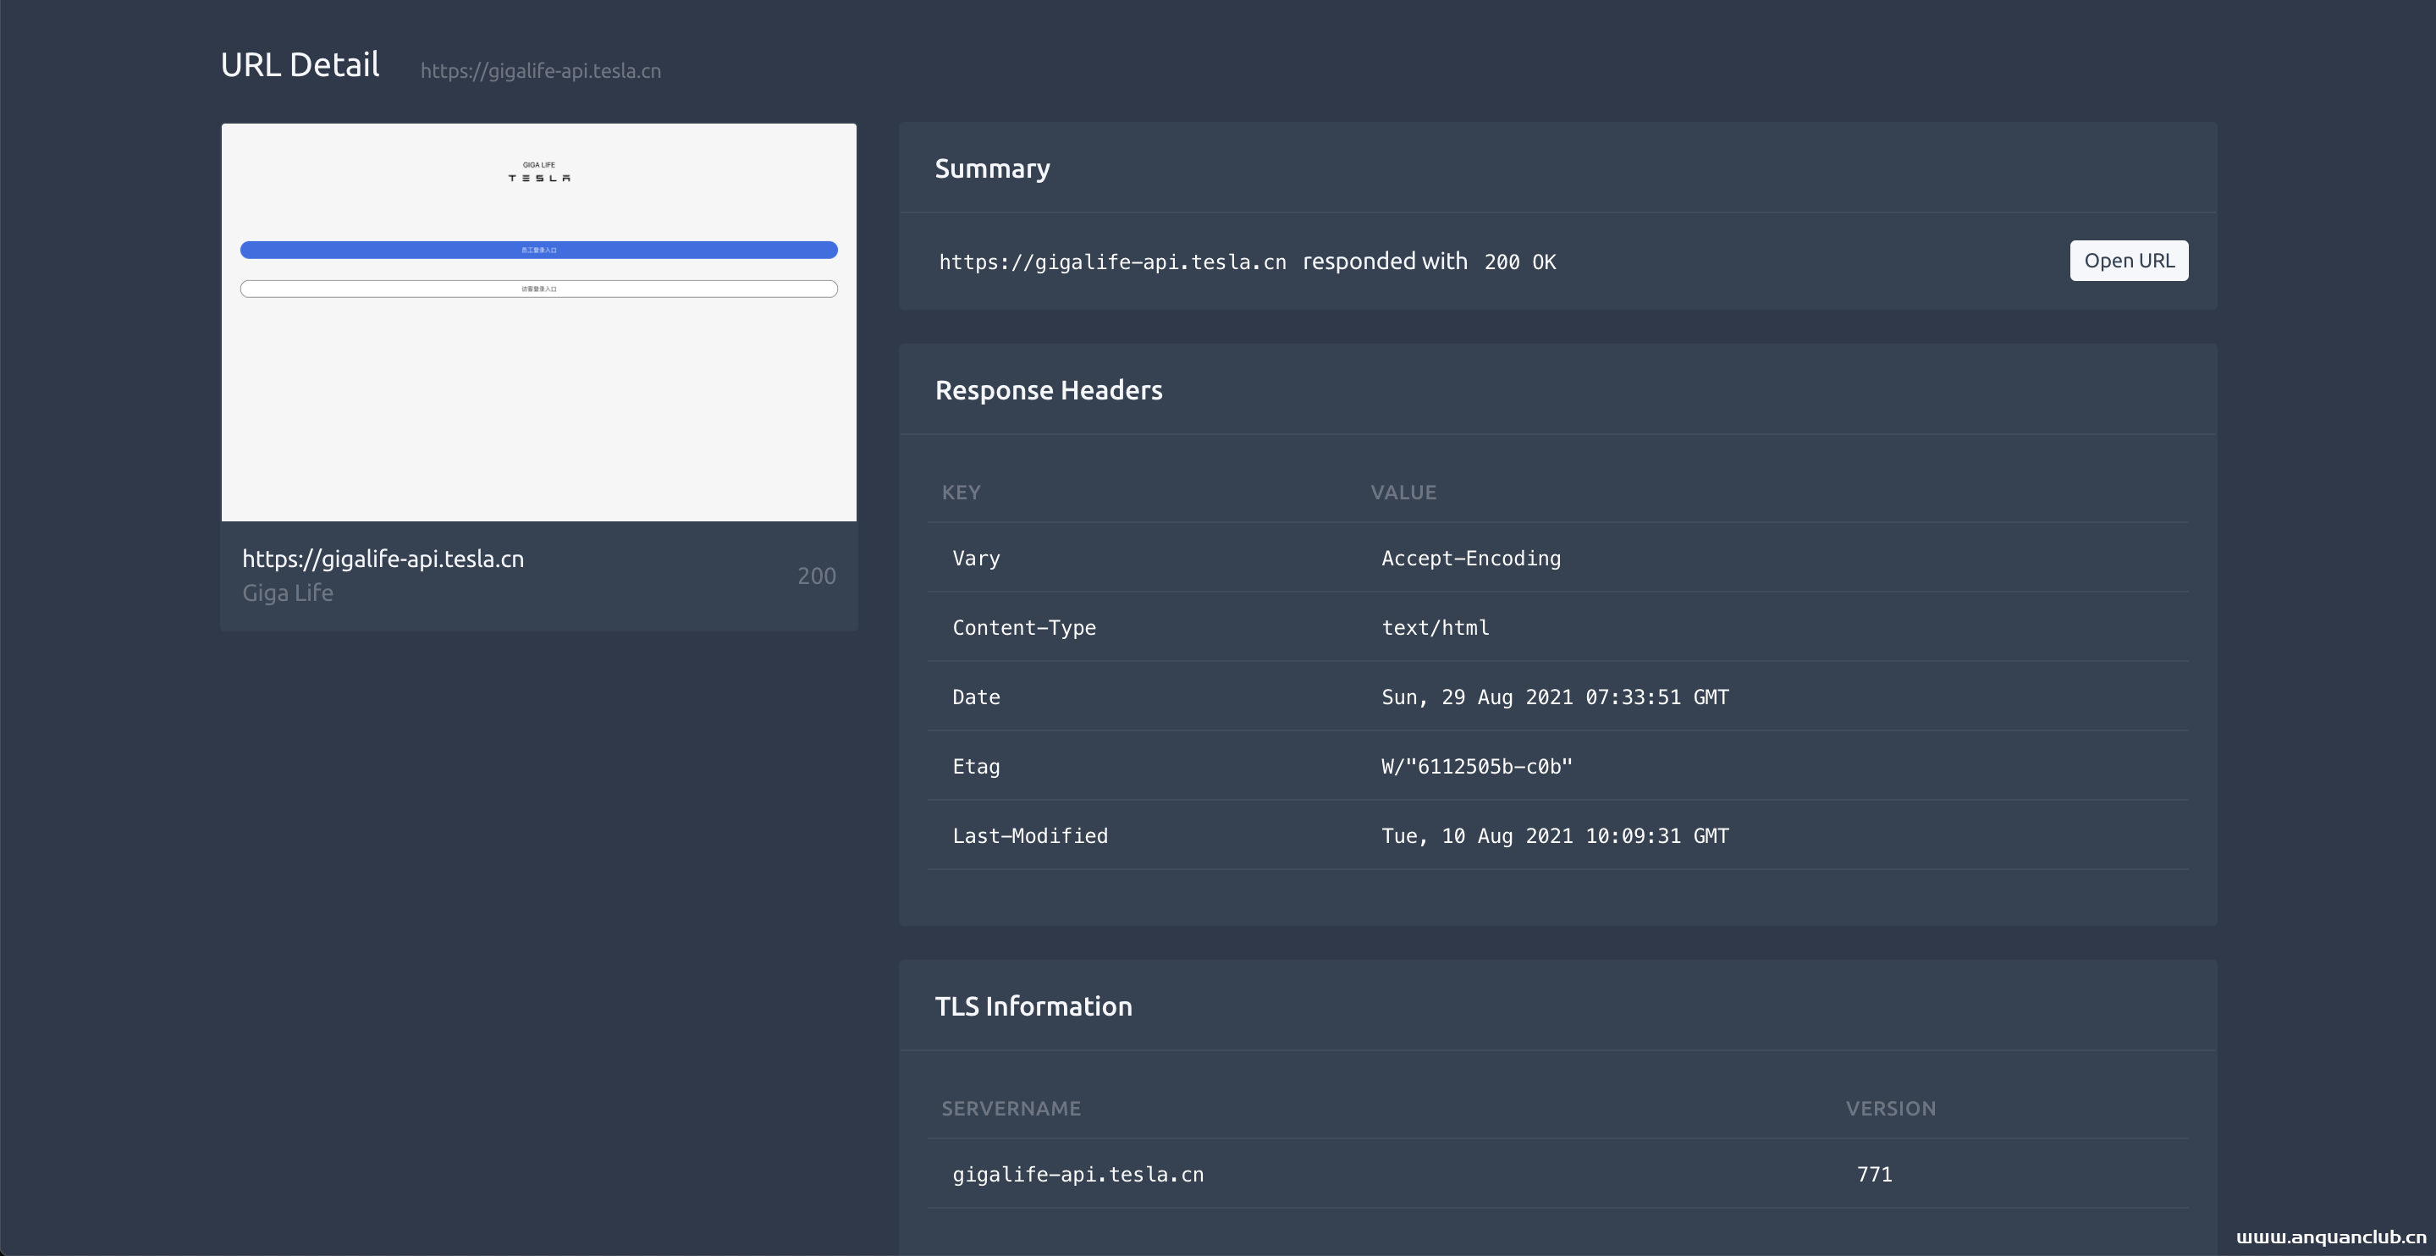Click the white outlined button in preview
This screenshot has width=2436, height=1256.
click(538, 289)
